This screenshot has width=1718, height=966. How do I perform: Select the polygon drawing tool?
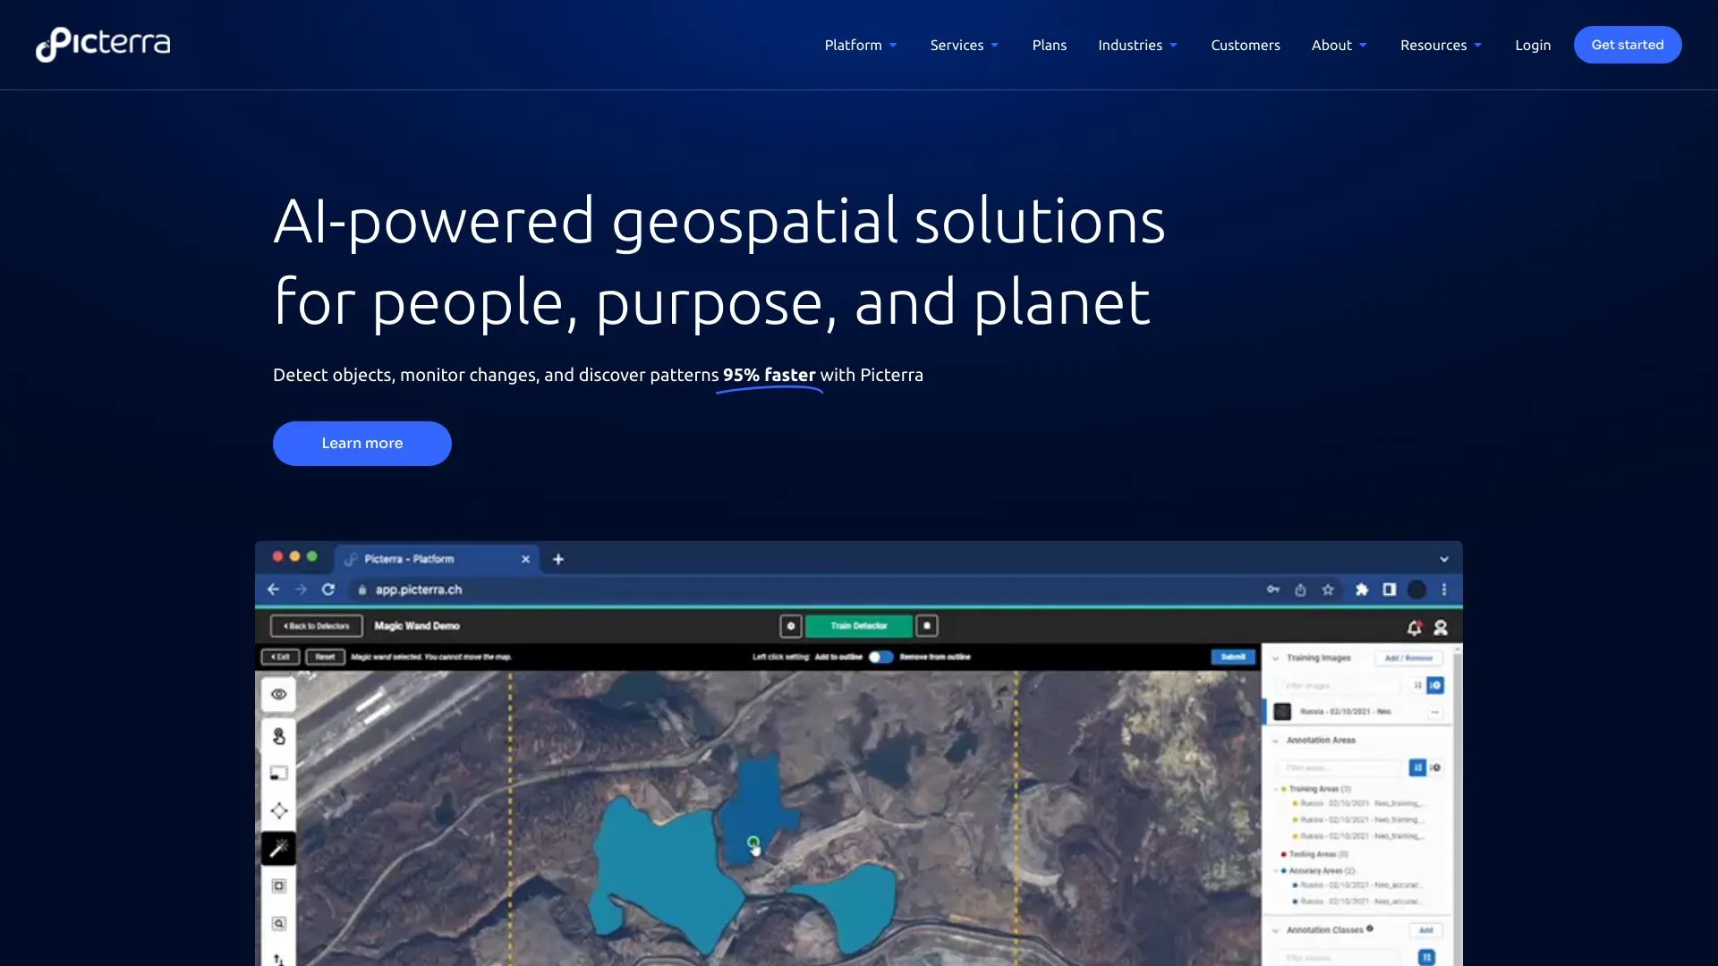[277, 810]
